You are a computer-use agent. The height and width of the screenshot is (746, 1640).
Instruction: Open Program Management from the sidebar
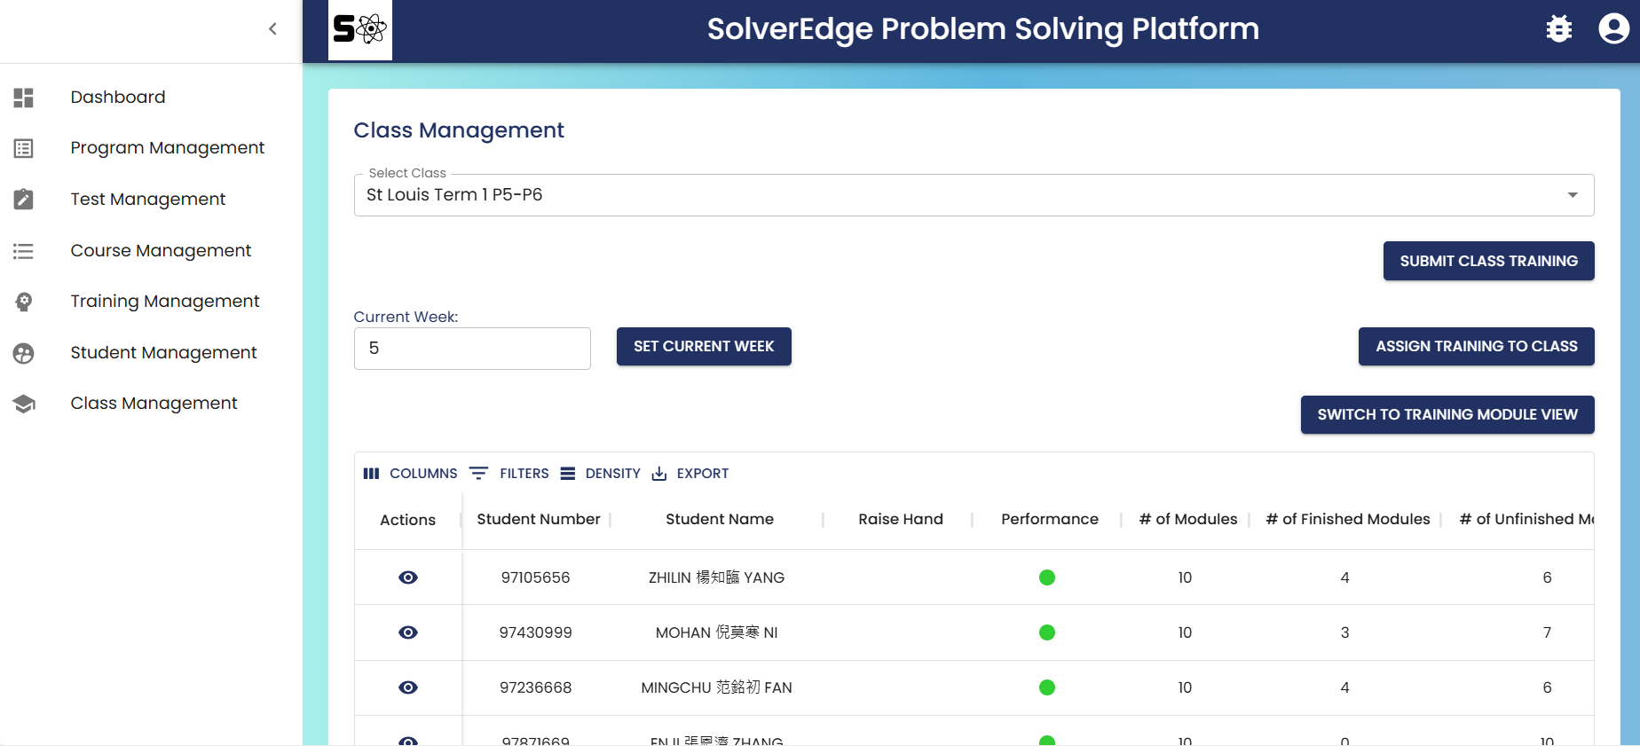pyautogui.click(x=167, y=148)
